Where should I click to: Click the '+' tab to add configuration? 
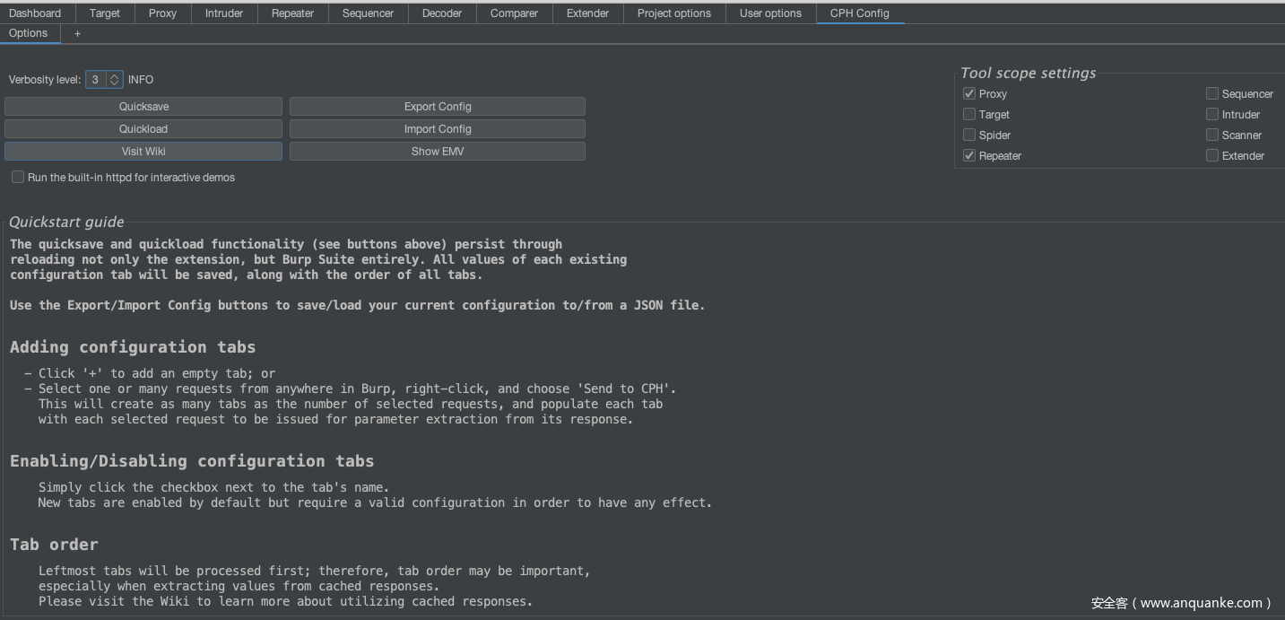click(77, 33)
